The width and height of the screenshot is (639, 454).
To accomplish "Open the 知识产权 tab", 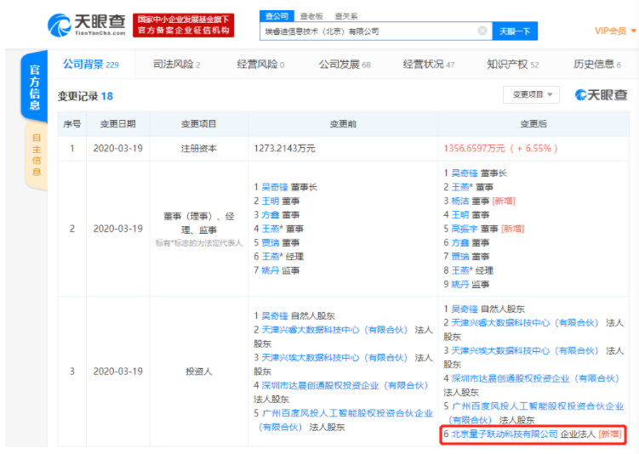I will tap(512, 65).
